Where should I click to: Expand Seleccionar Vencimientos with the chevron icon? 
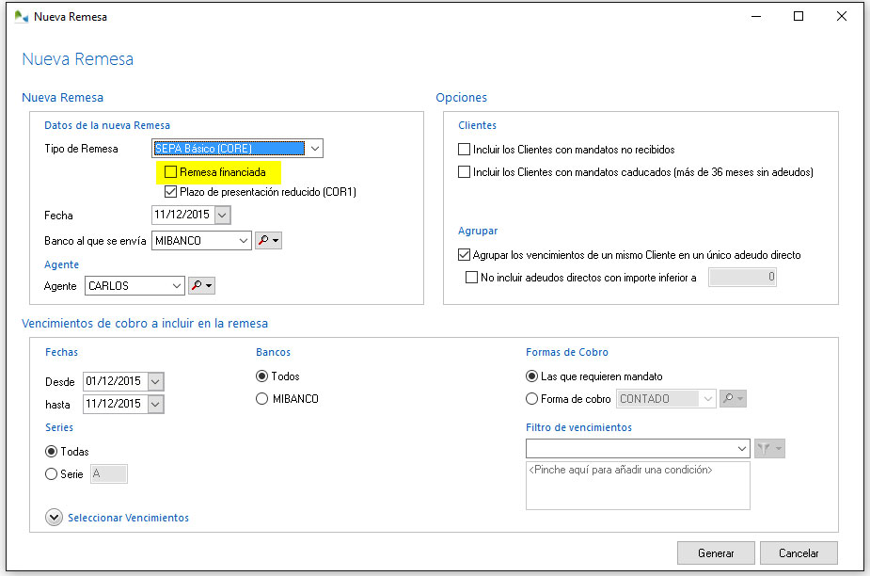pyautogui.click(x=54, y=517)
